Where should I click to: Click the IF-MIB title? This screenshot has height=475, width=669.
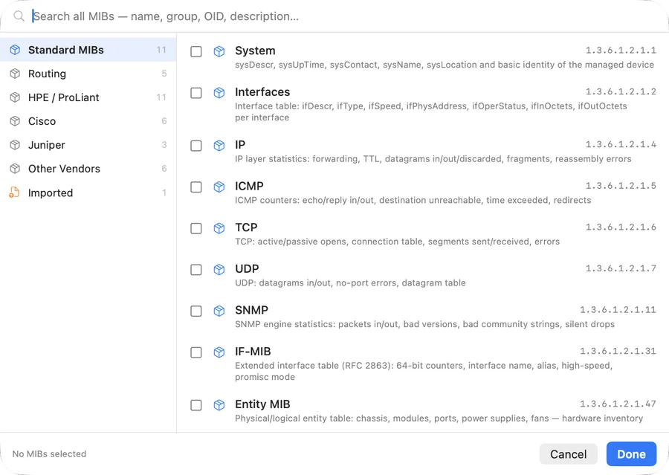pyautogui.click(x=253, y=352)
